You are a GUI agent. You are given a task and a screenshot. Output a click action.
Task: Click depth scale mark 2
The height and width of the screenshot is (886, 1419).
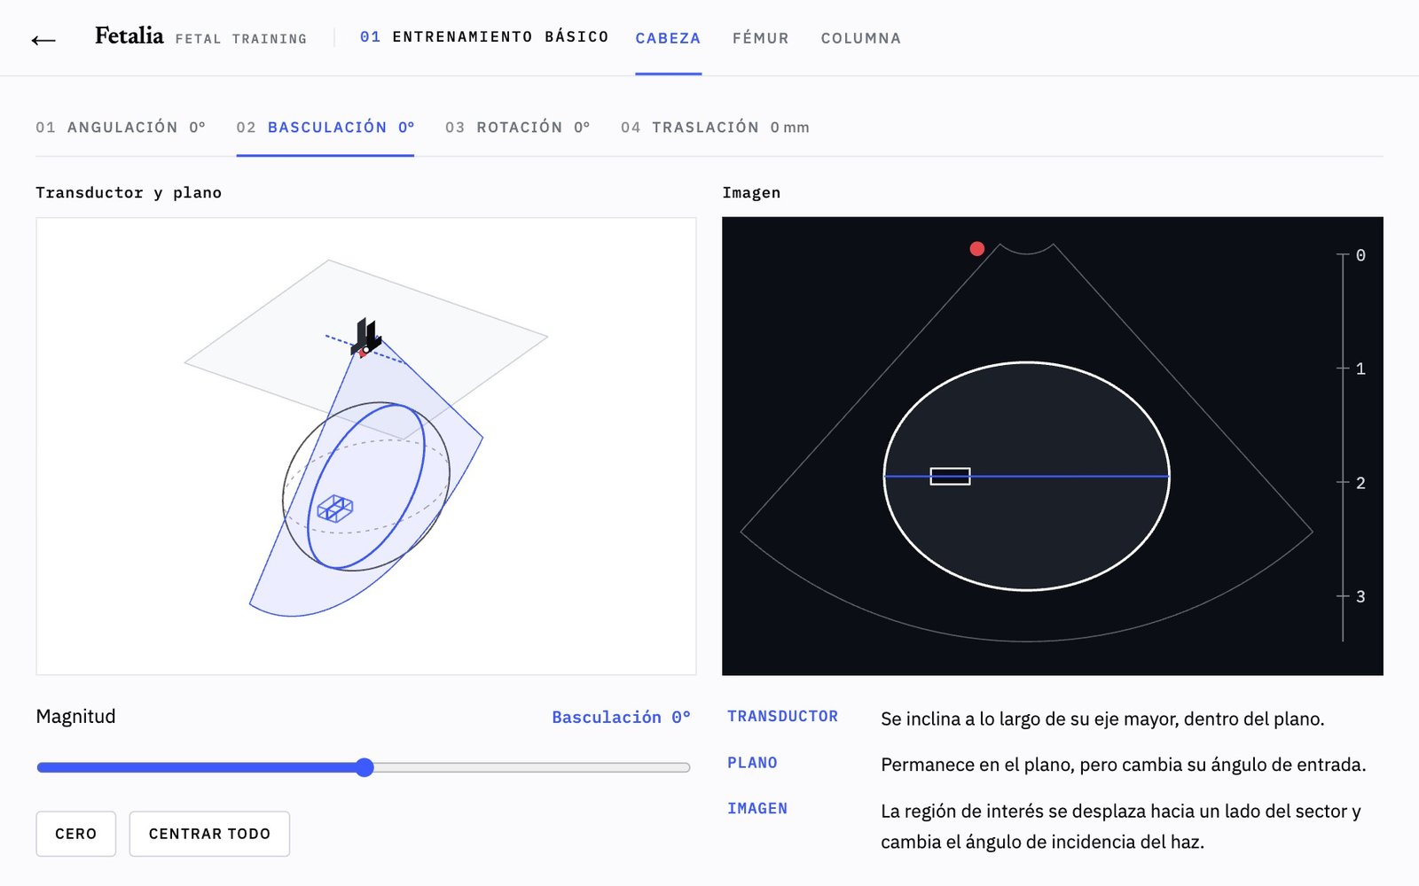(1360, 483)
